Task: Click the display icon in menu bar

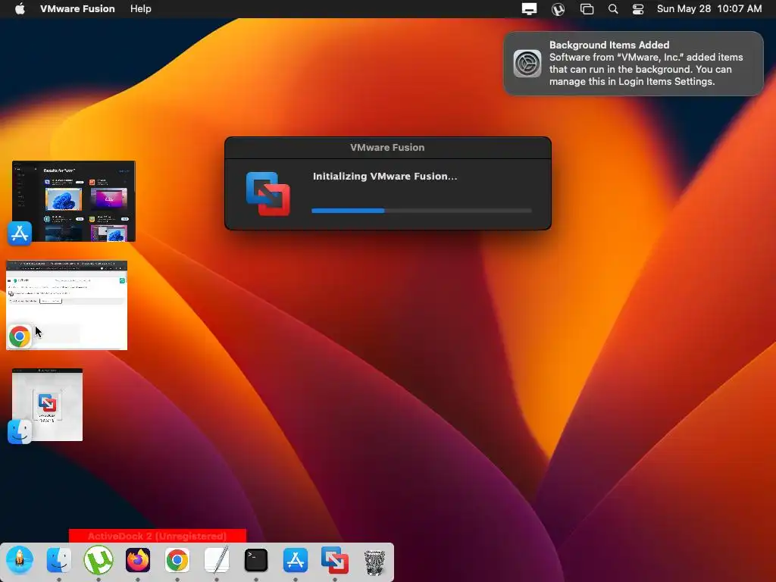Action: coord(529,9)
